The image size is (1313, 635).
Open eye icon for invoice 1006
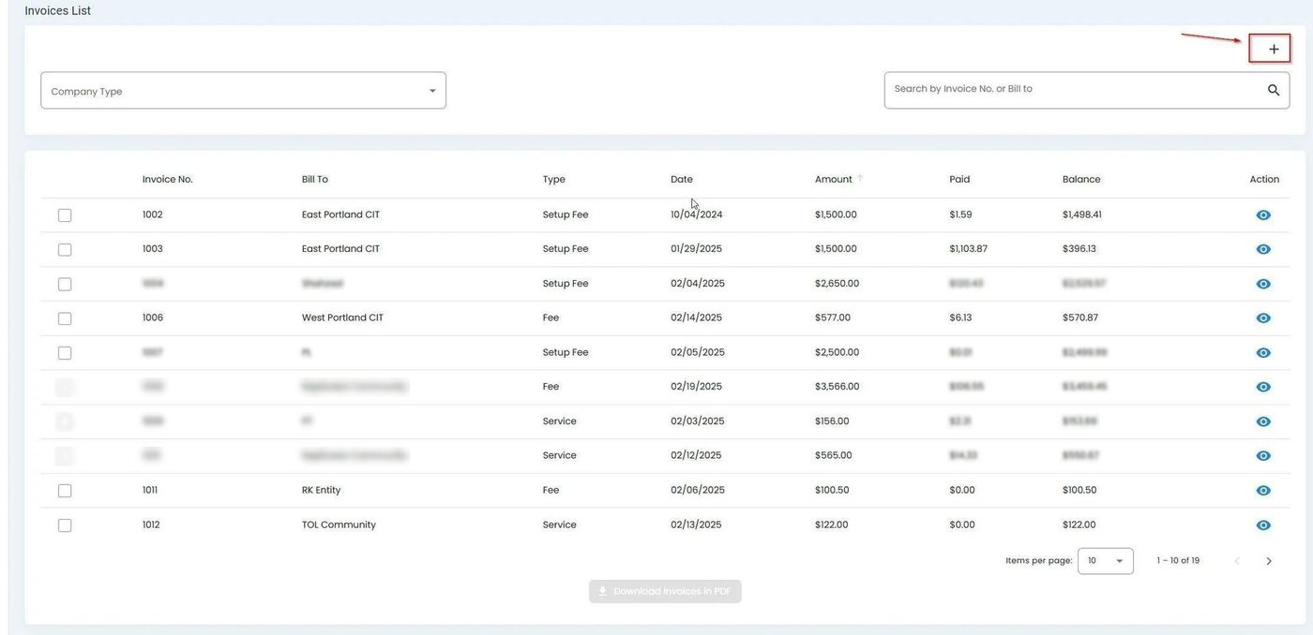(1263, 318)
